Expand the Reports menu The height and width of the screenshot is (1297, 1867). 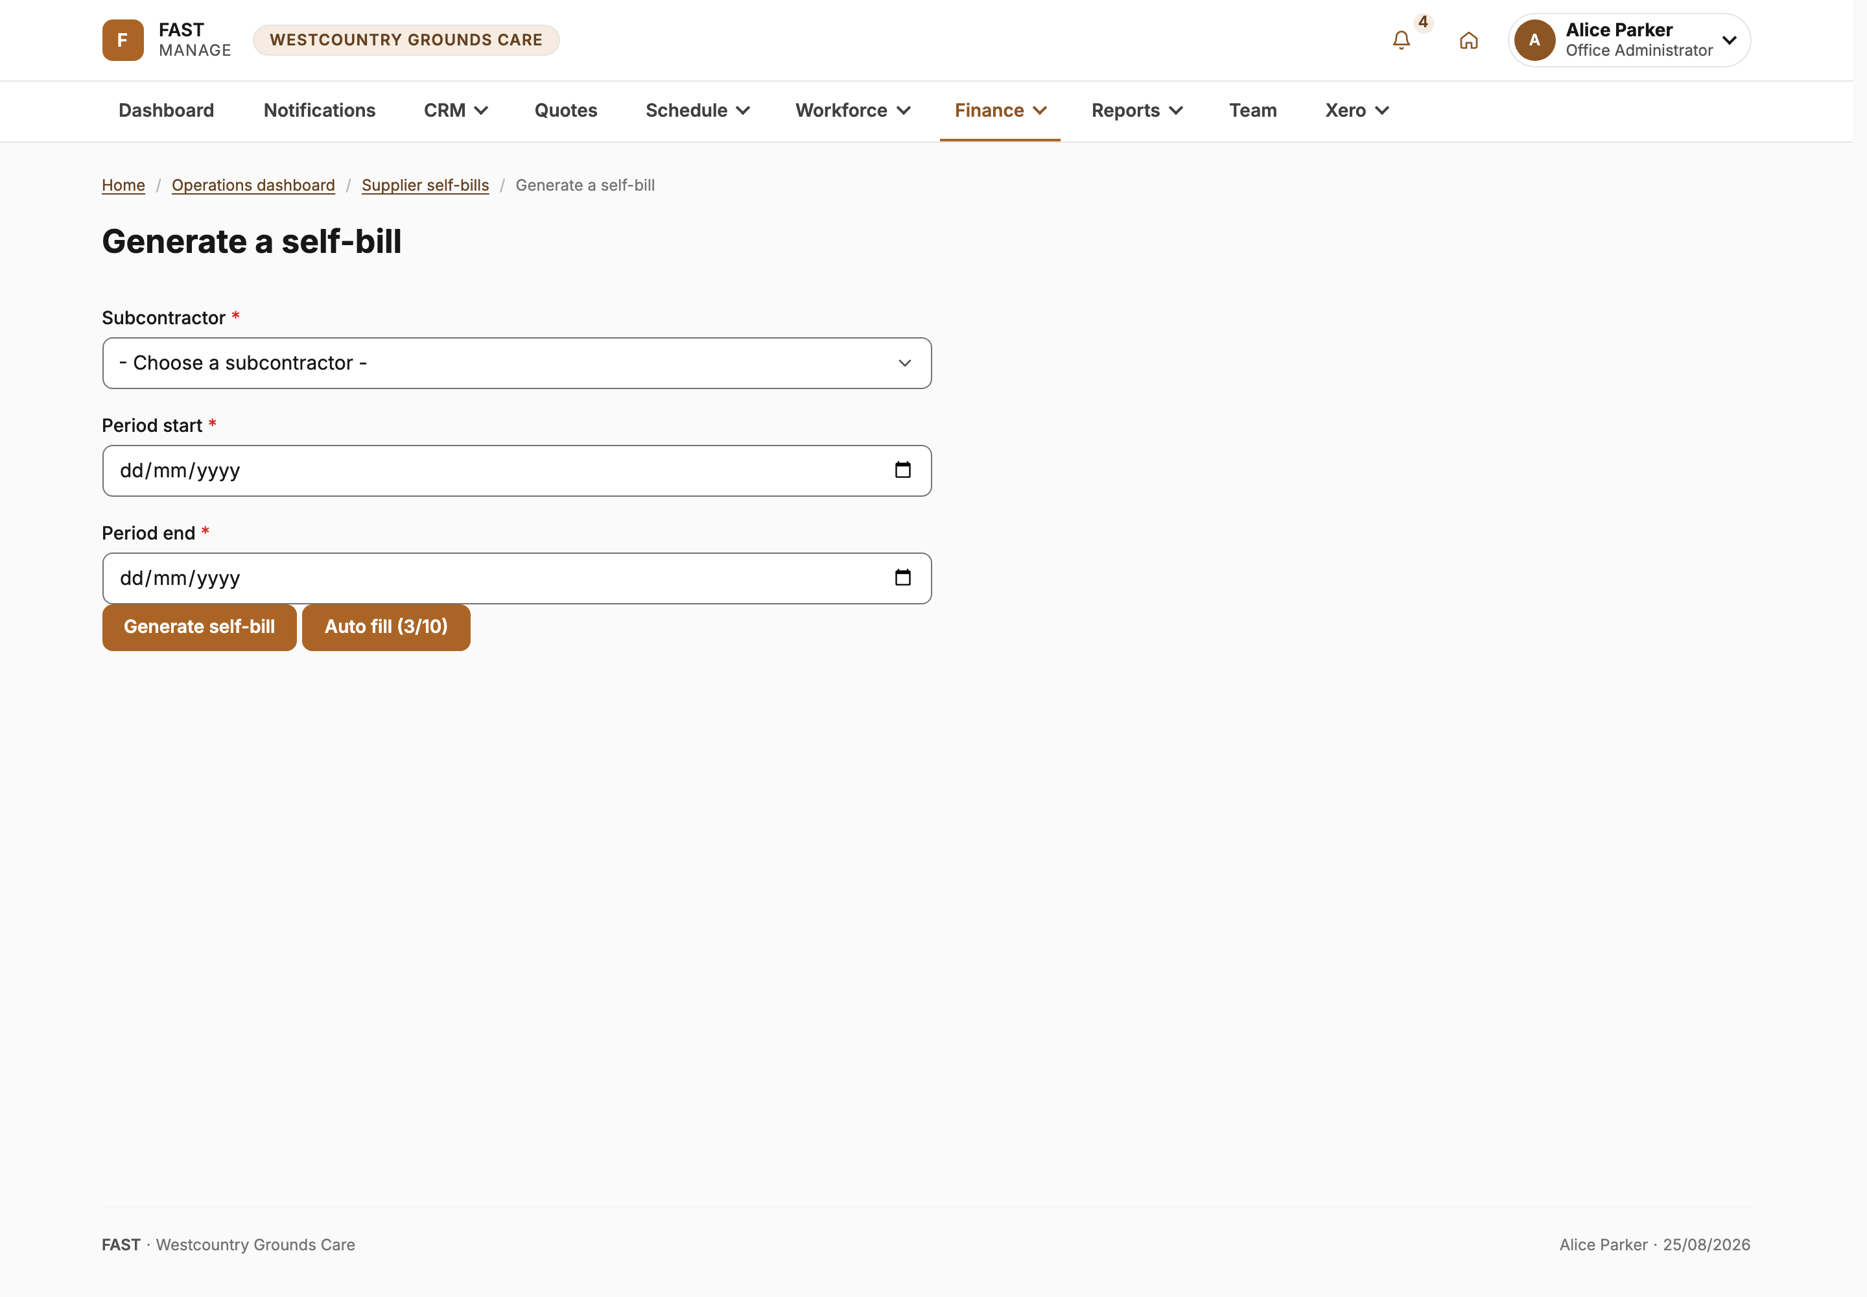click(x=1138, y=110)
